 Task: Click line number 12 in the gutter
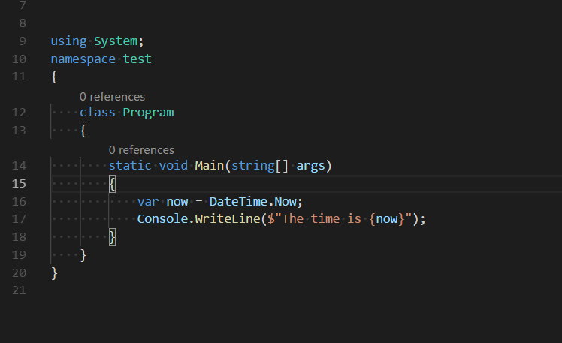coord(20,113)
